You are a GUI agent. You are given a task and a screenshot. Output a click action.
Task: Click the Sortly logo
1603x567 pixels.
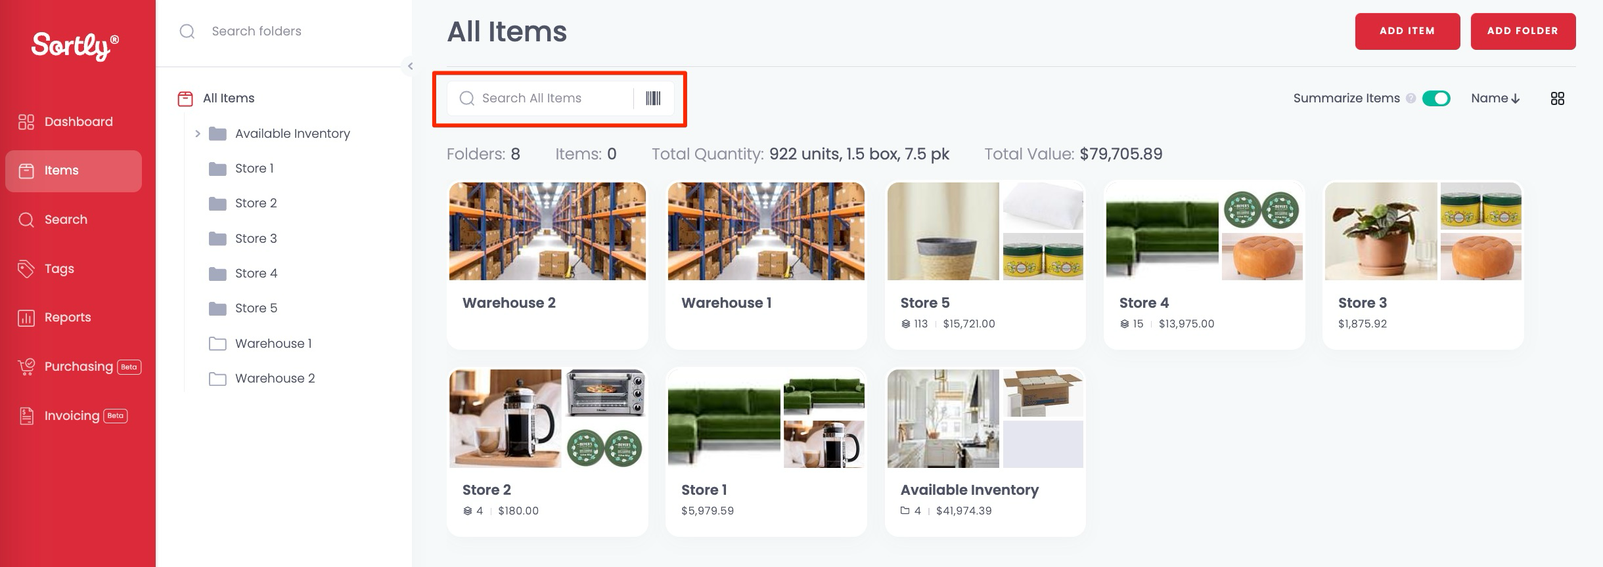(75, 45)
